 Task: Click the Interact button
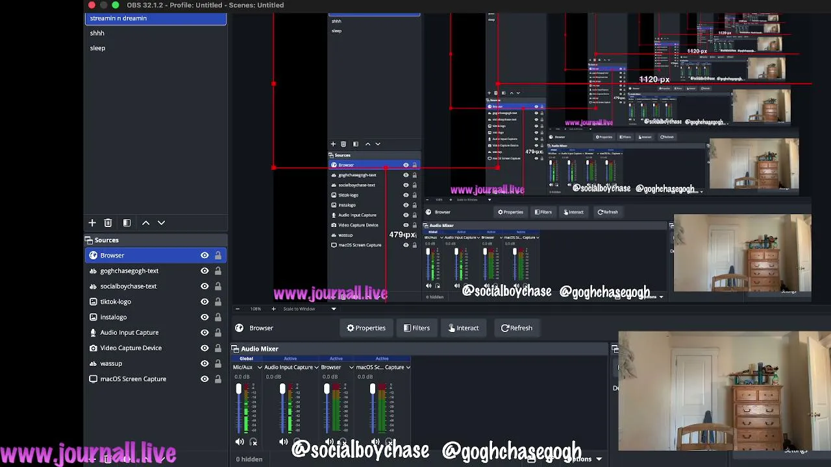point(464,328)
